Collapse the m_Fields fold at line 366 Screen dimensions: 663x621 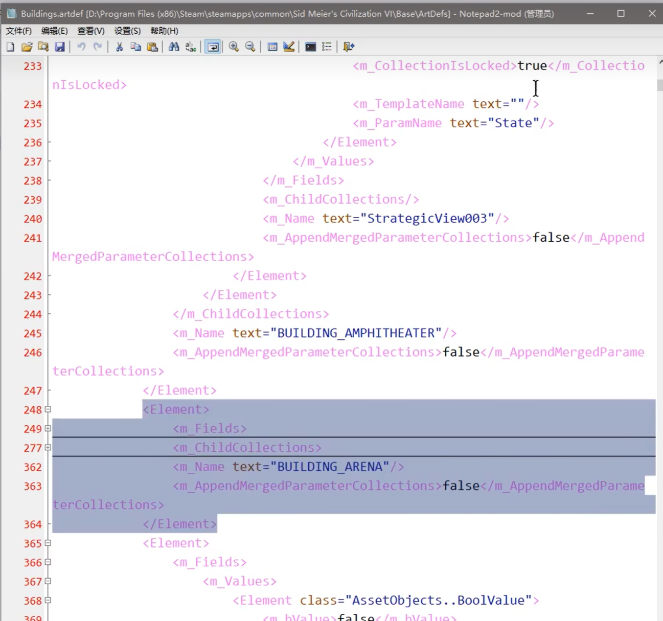click(48, 562)
